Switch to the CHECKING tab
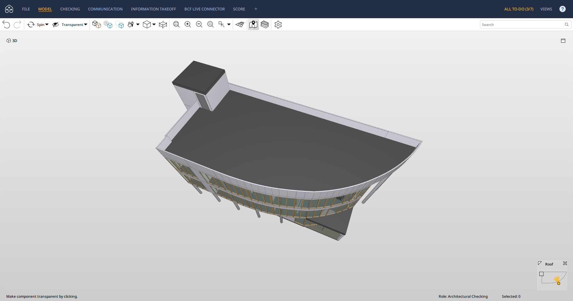The height and width of the screenshot is (301, 573). (70, 9)
